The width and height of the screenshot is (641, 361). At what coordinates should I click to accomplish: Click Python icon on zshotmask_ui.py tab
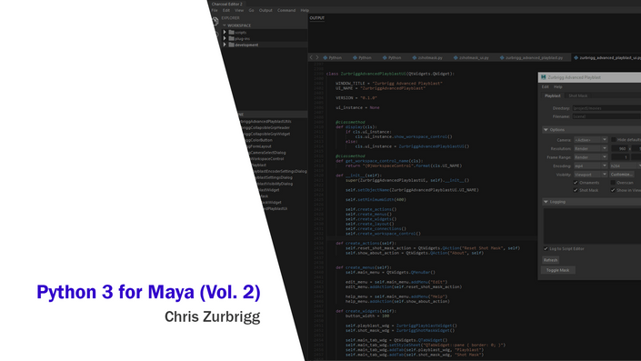coord(456,57)
